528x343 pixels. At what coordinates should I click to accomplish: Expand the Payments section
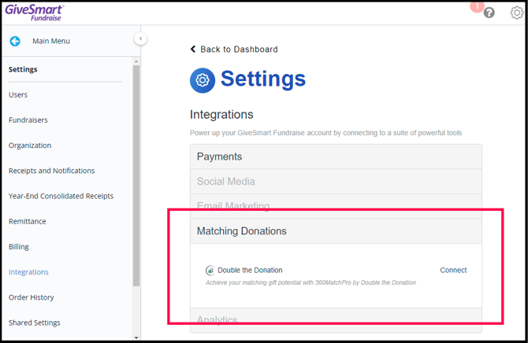tap(336, 157)
